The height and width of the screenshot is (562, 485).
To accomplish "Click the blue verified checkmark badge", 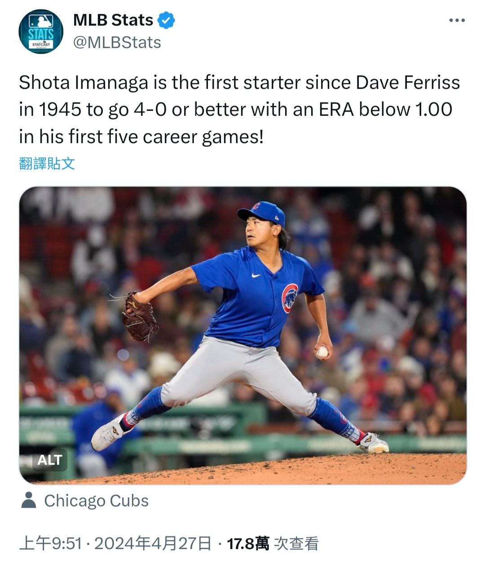I will click(166, 20).
